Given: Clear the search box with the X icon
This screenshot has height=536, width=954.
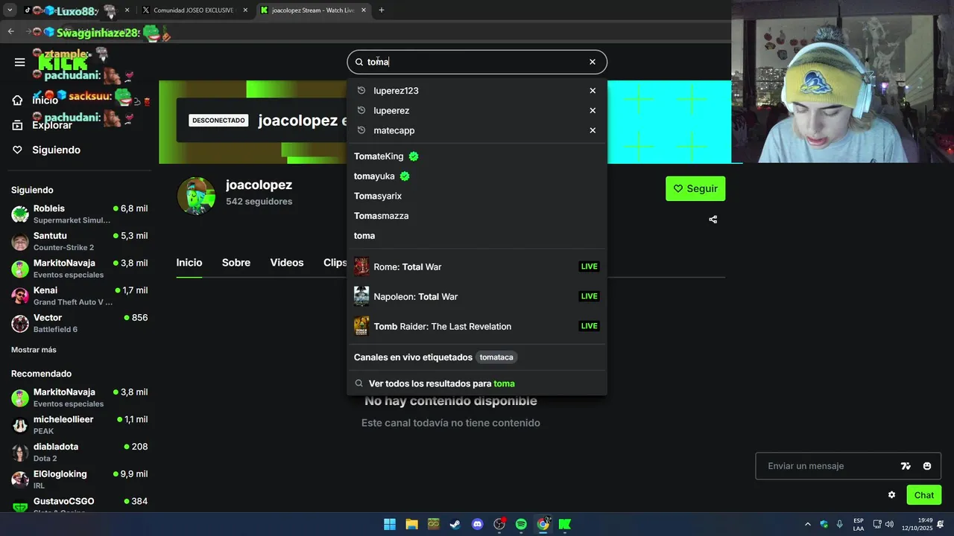Looking at the screenshot, I should [593, 62].
